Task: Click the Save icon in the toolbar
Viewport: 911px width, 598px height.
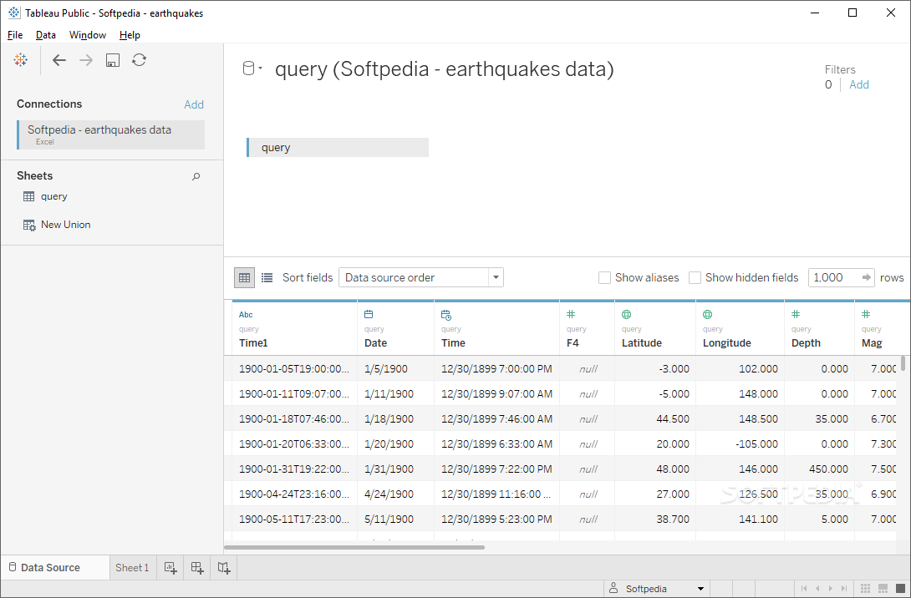Action: 113,60
